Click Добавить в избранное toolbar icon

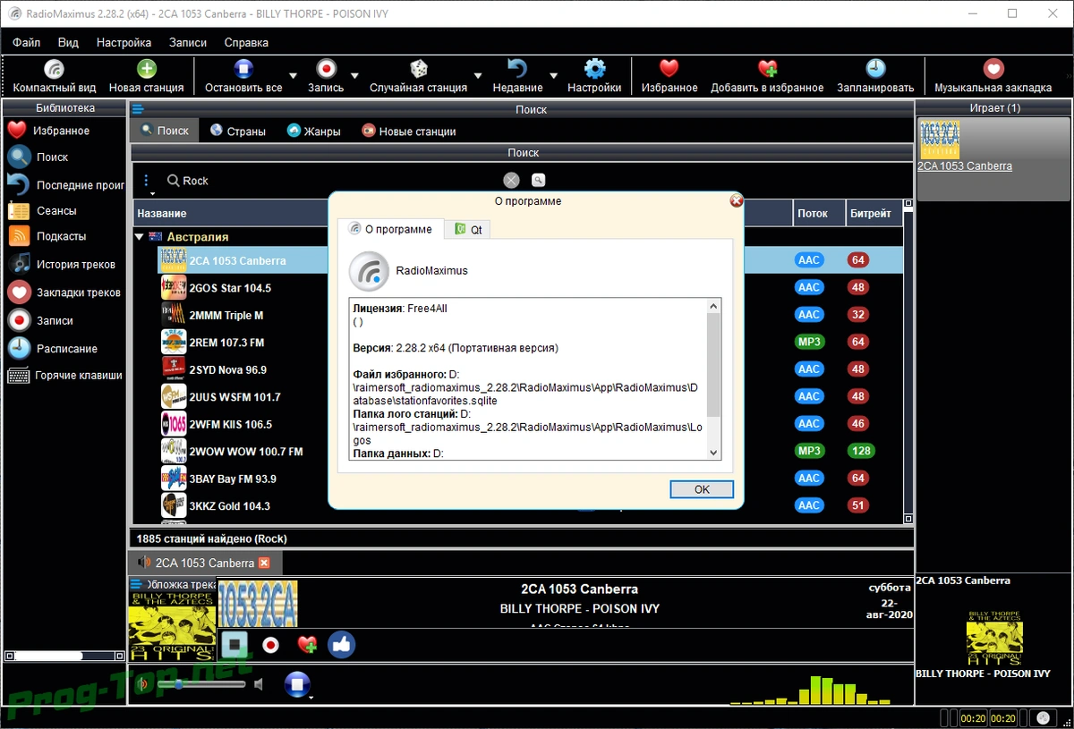[x=767, y=70]
